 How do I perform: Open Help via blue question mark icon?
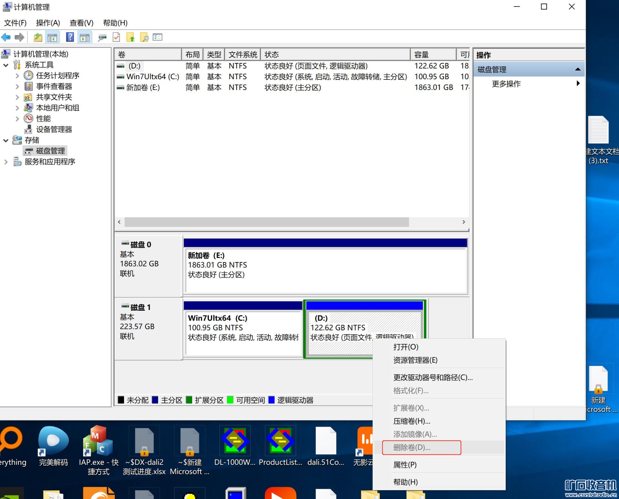click(70, 37)
